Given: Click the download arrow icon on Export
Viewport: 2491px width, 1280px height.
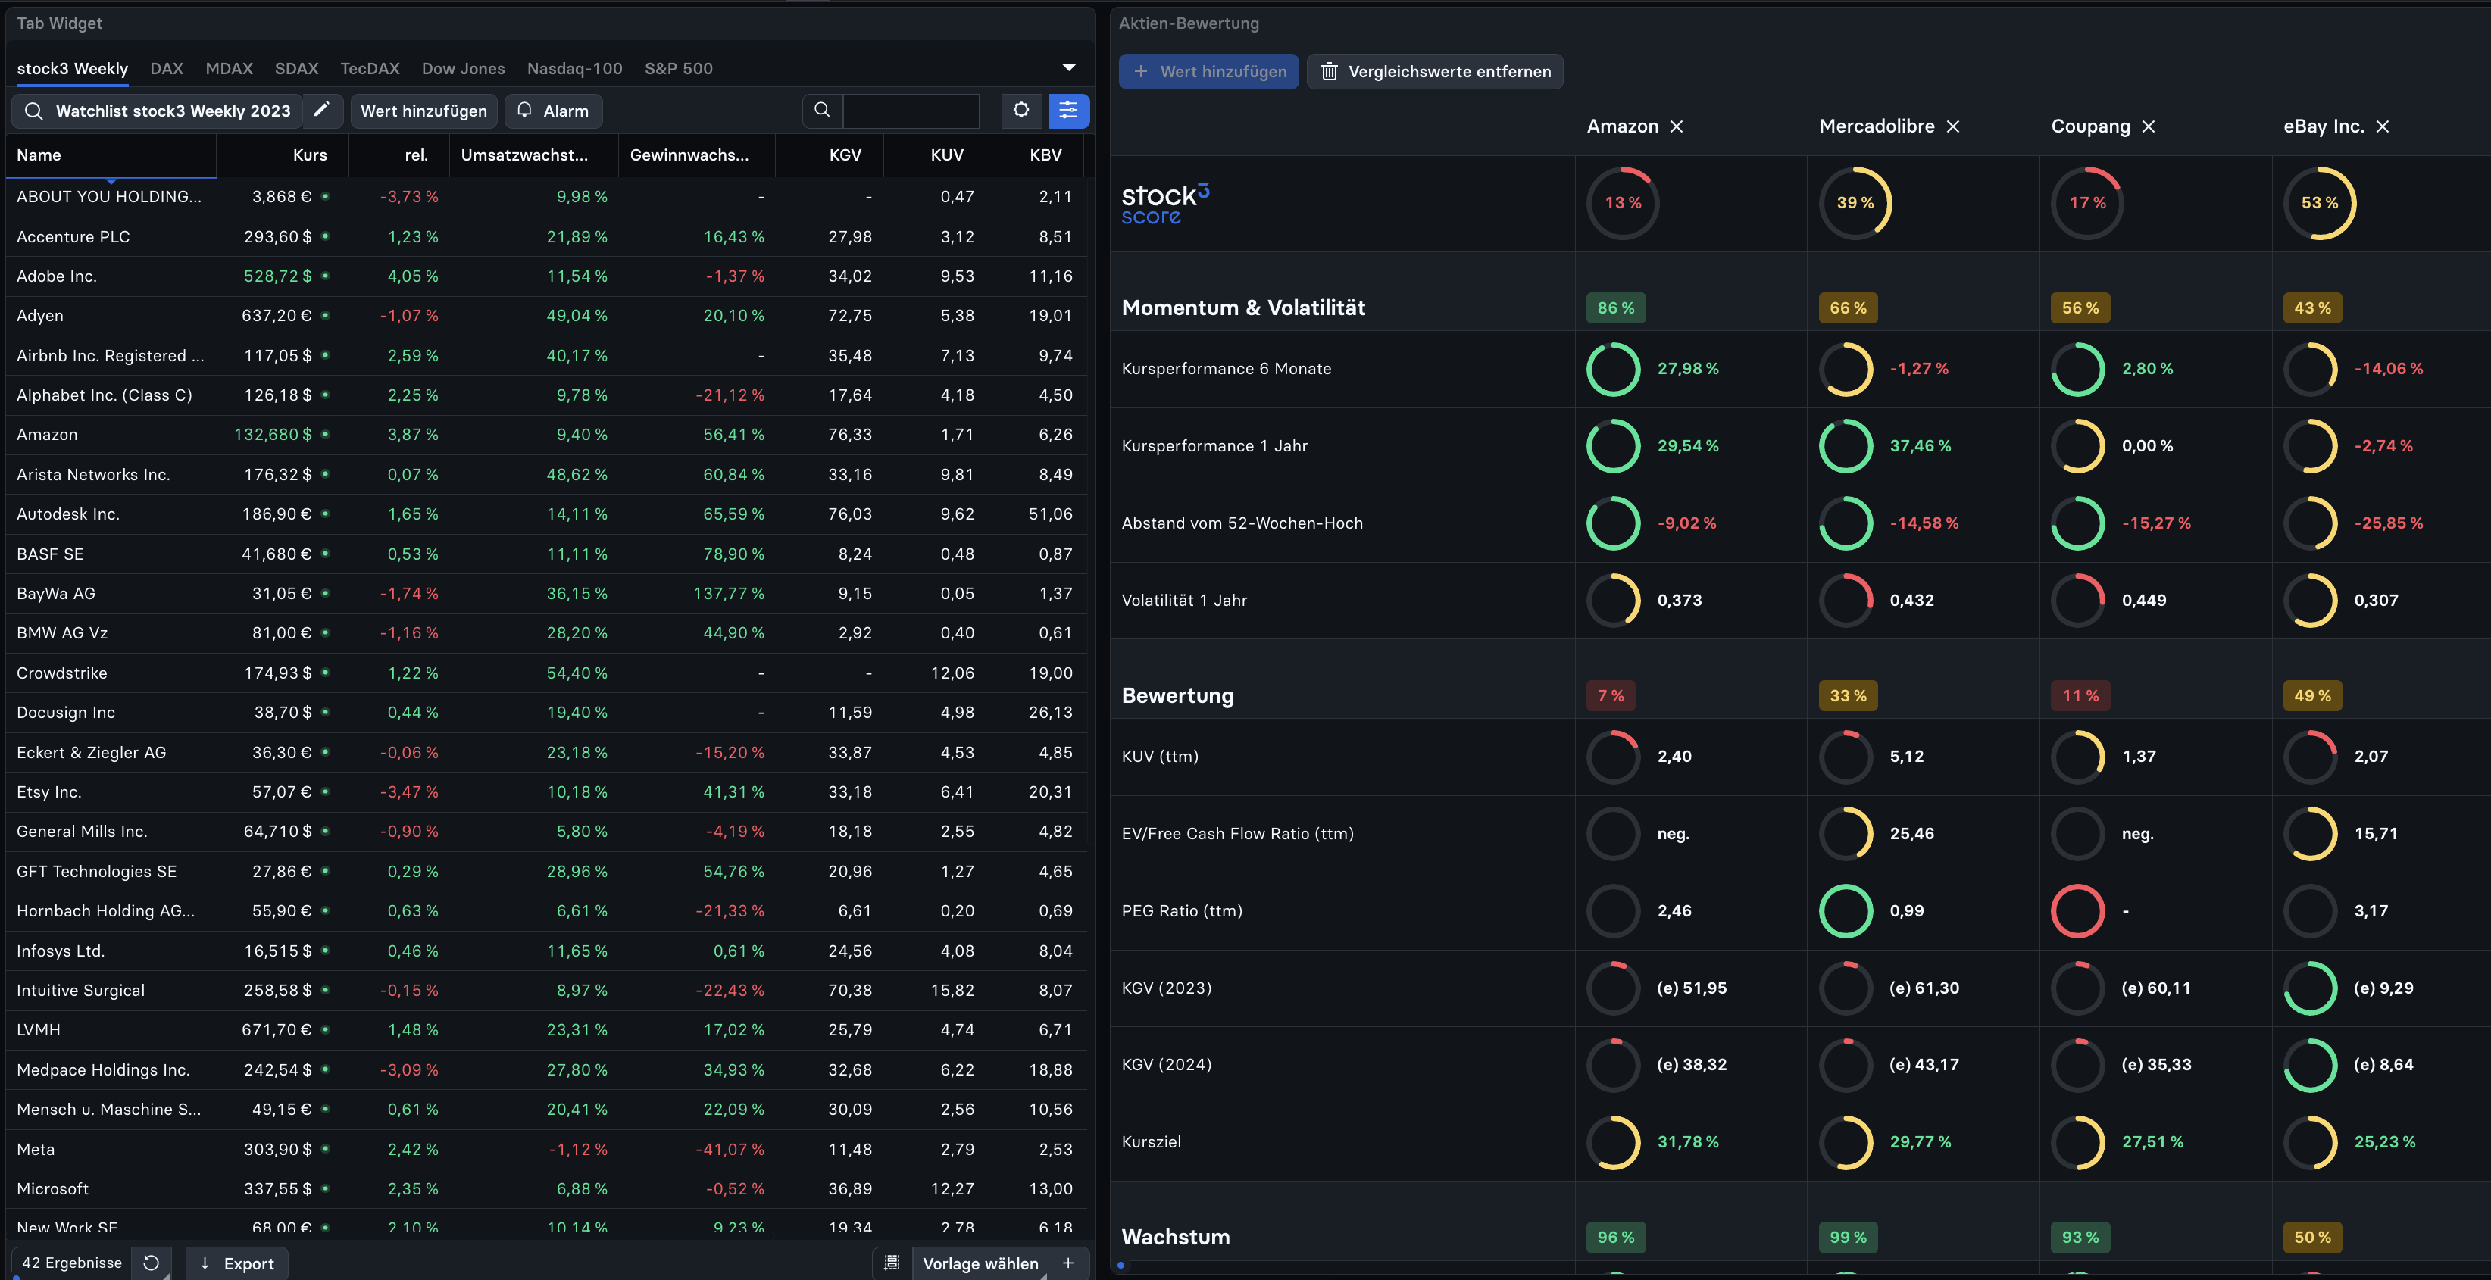Looking at the screenshot, I should tap(205, 1263).
